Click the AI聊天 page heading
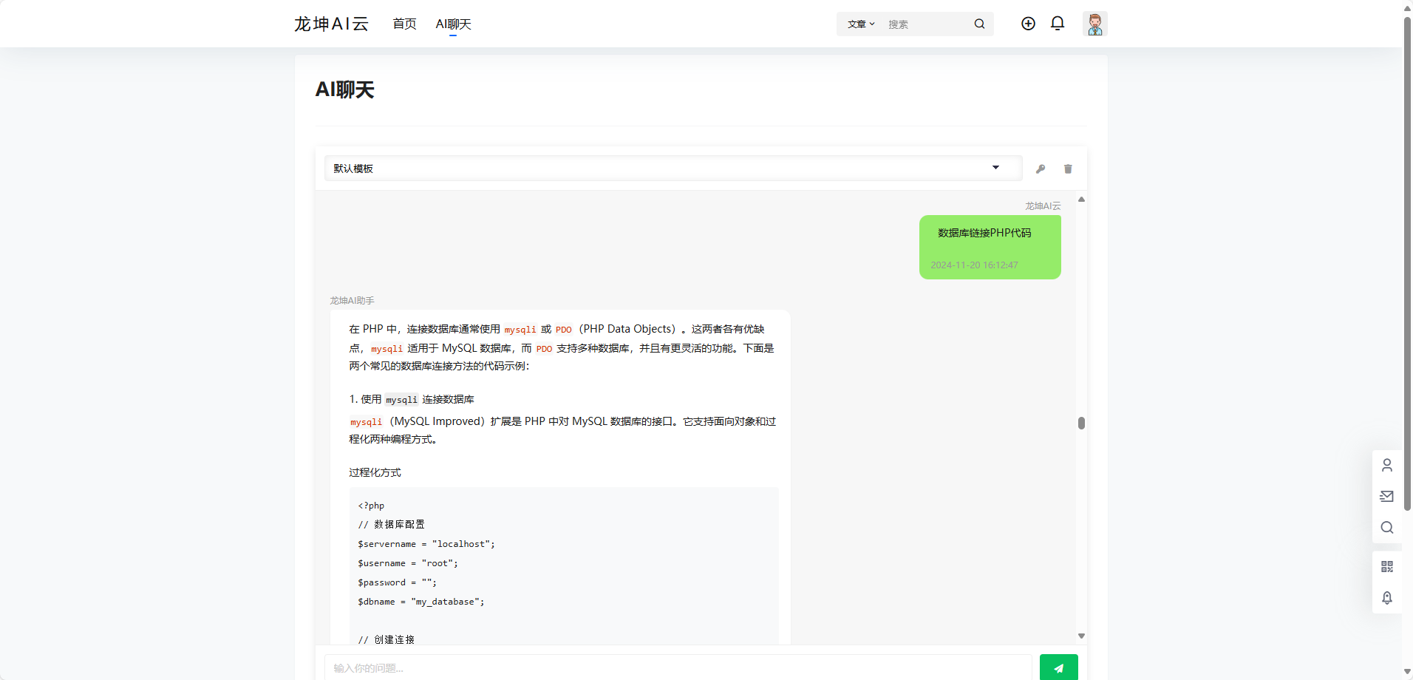The image size is (1413, 680). click(344, 89)
